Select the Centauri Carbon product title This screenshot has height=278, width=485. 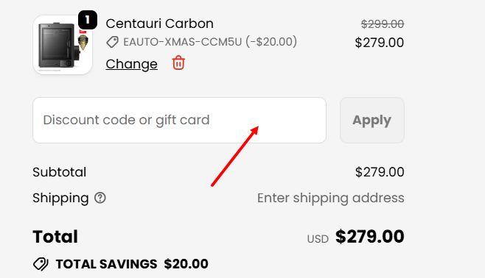click(160, 24)
